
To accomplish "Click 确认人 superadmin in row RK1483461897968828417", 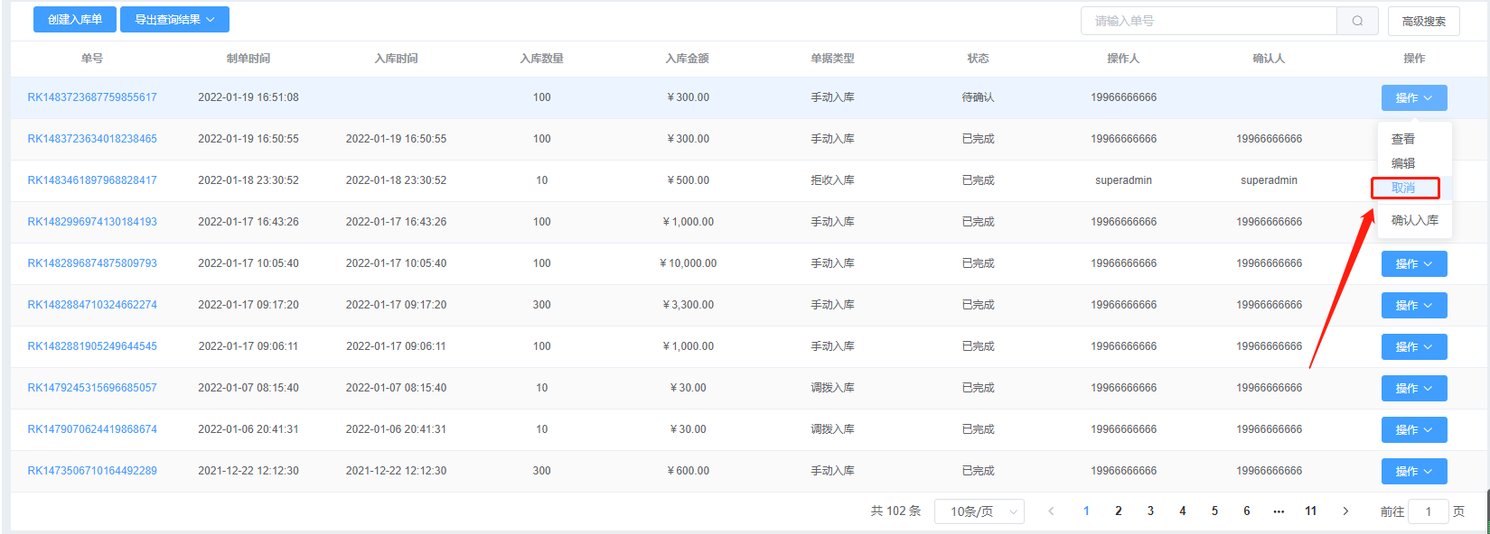I will pyautogui.click(x=1270, y=180).
